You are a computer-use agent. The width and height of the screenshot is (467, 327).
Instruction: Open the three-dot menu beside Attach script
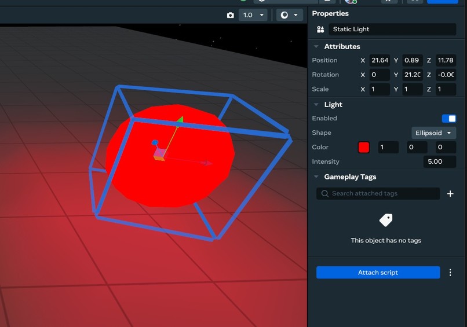pos(450,273)
